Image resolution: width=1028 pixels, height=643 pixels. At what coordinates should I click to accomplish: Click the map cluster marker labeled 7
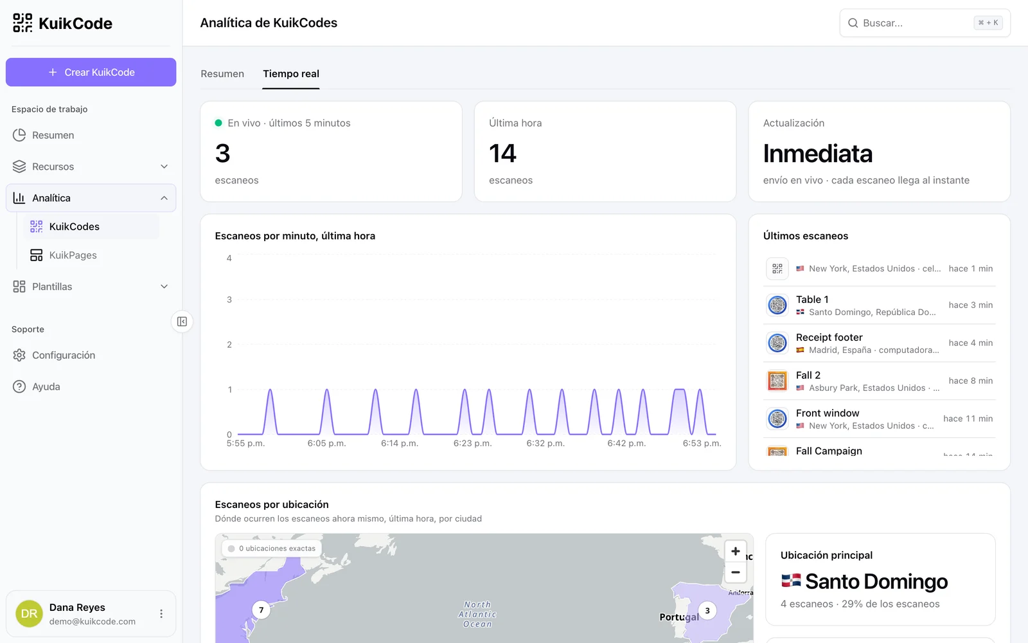pos(261,610)
